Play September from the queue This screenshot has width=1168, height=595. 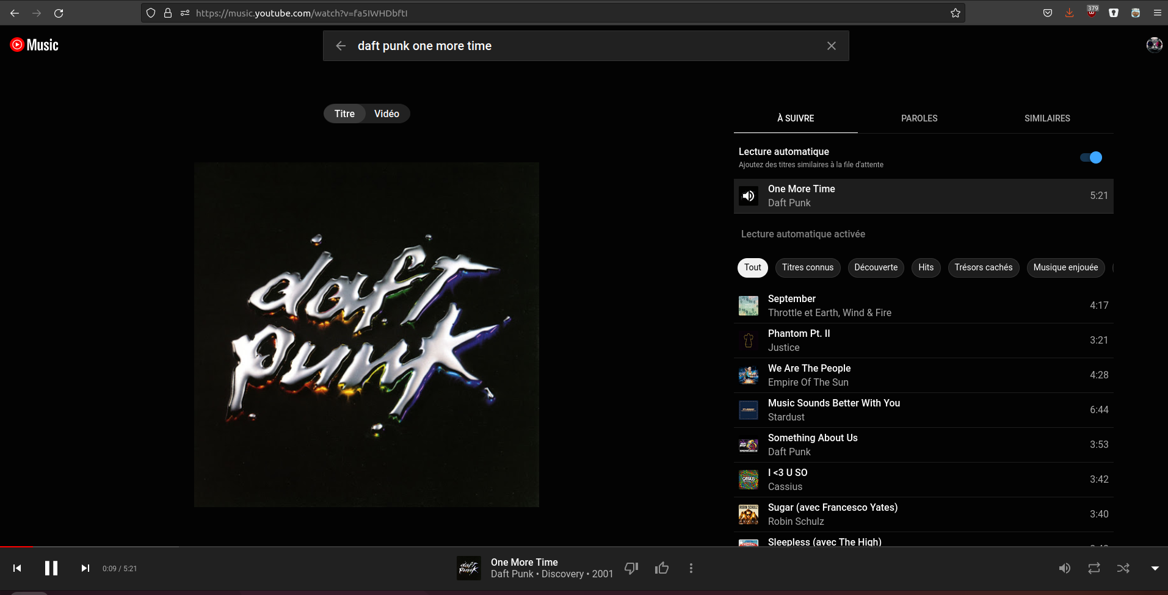pyautogui.click(x=924, y=306)
